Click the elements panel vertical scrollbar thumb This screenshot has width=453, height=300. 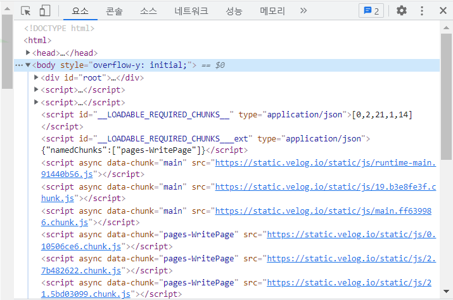click(446, 96)
